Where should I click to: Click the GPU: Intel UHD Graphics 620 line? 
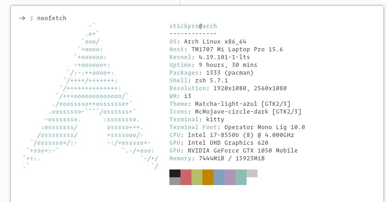(x=219, y=142)
